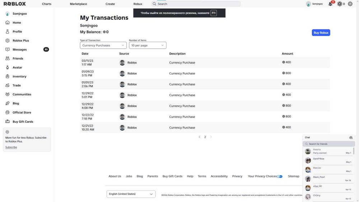Viewport: 359px width, 202px height.
Task: Click the Friends icon in sidebar
Action: tap(8, 58)
